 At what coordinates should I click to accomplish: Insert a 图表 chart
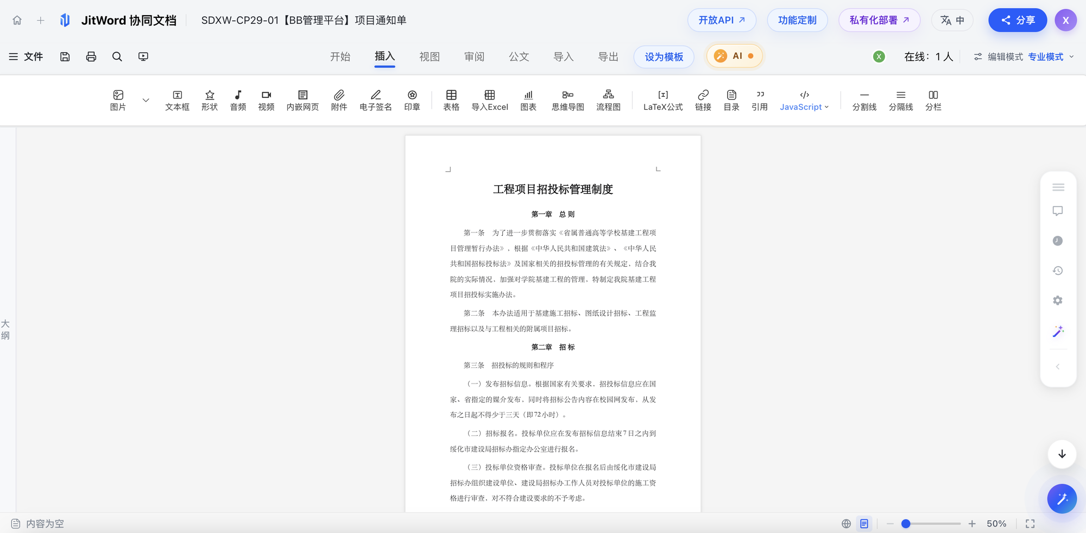point(528,101)
